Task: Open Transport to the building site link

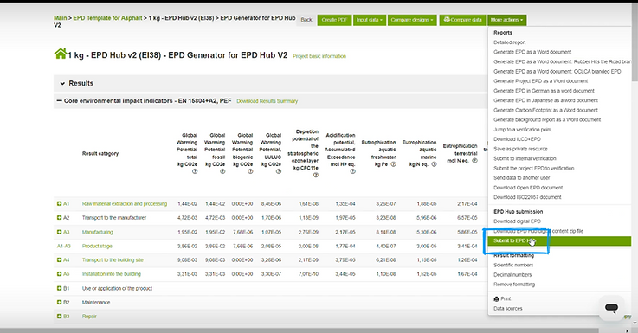Action: (x=113, y=260)
